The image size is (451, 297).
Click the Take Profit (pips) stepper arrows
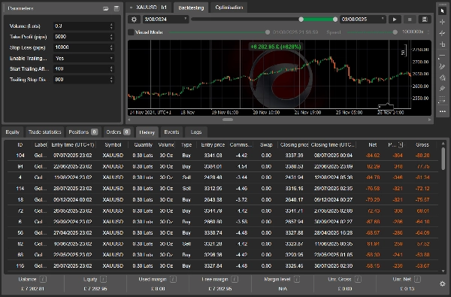(111, 37)
